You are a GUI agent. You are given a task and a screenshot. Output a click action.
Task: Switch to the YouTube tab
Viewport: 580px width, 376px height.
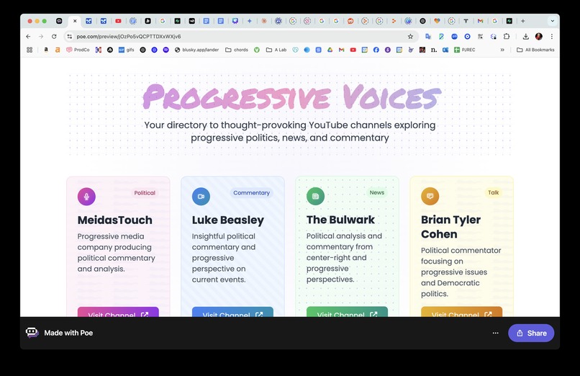click(118, 21)
